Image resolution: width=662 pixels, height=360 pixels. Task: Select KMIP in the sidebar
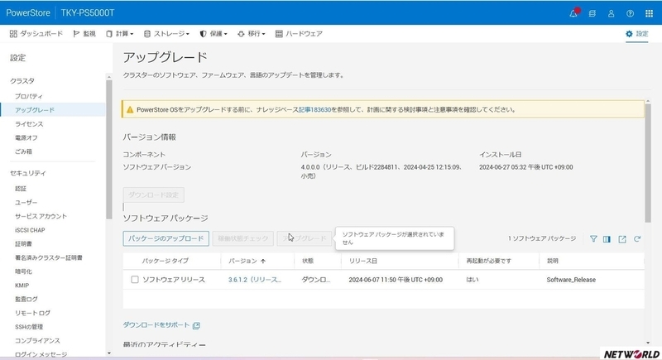coord(22,286)
